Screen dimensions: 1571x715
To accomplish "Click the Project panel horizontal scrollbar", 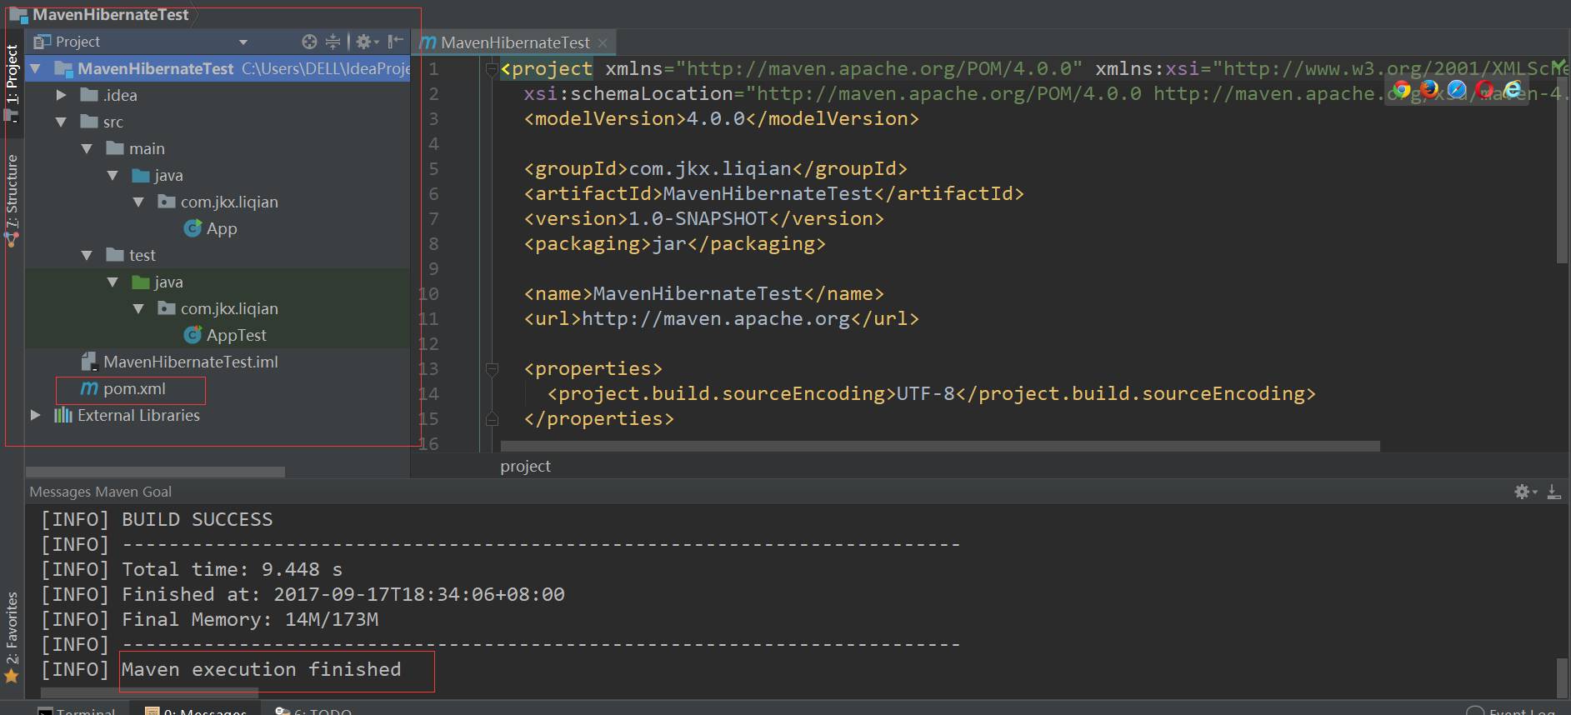I will point(155,472).
